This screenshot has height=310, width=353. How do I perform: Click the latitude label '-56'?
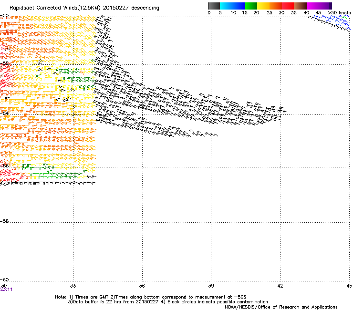4,166
